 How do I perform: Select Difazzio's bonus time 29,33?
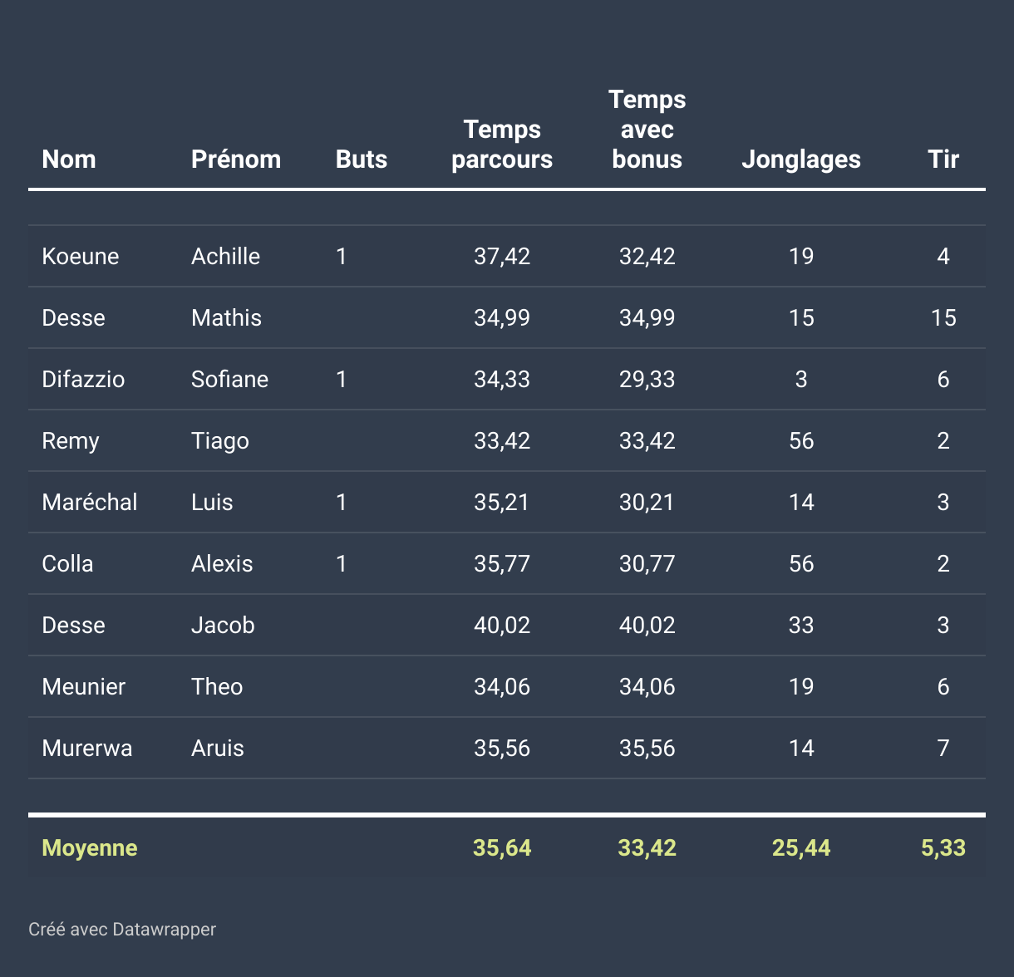(x=647, y=379)
